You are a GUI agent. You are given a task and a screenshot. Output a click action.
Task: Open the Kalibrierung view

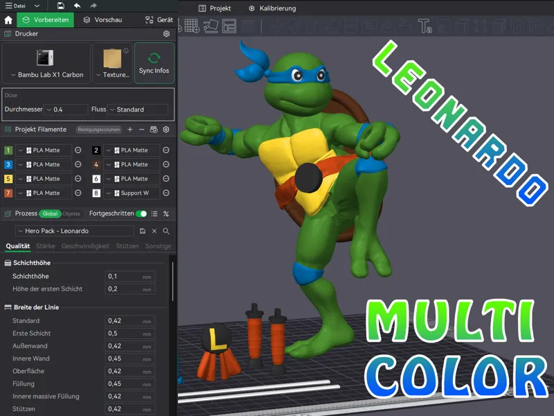pyautogui.click(x=272, y=8)
